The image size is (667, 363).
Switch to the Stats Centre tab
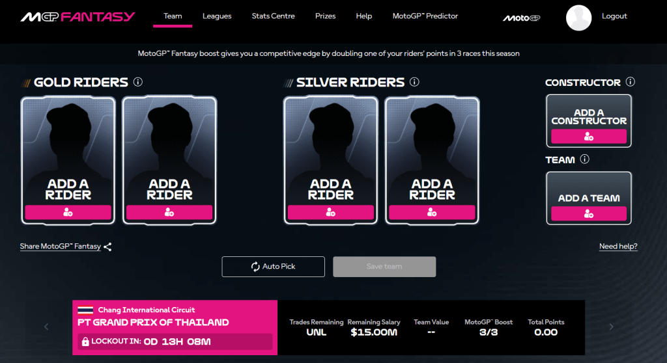(x=273, y=16)
